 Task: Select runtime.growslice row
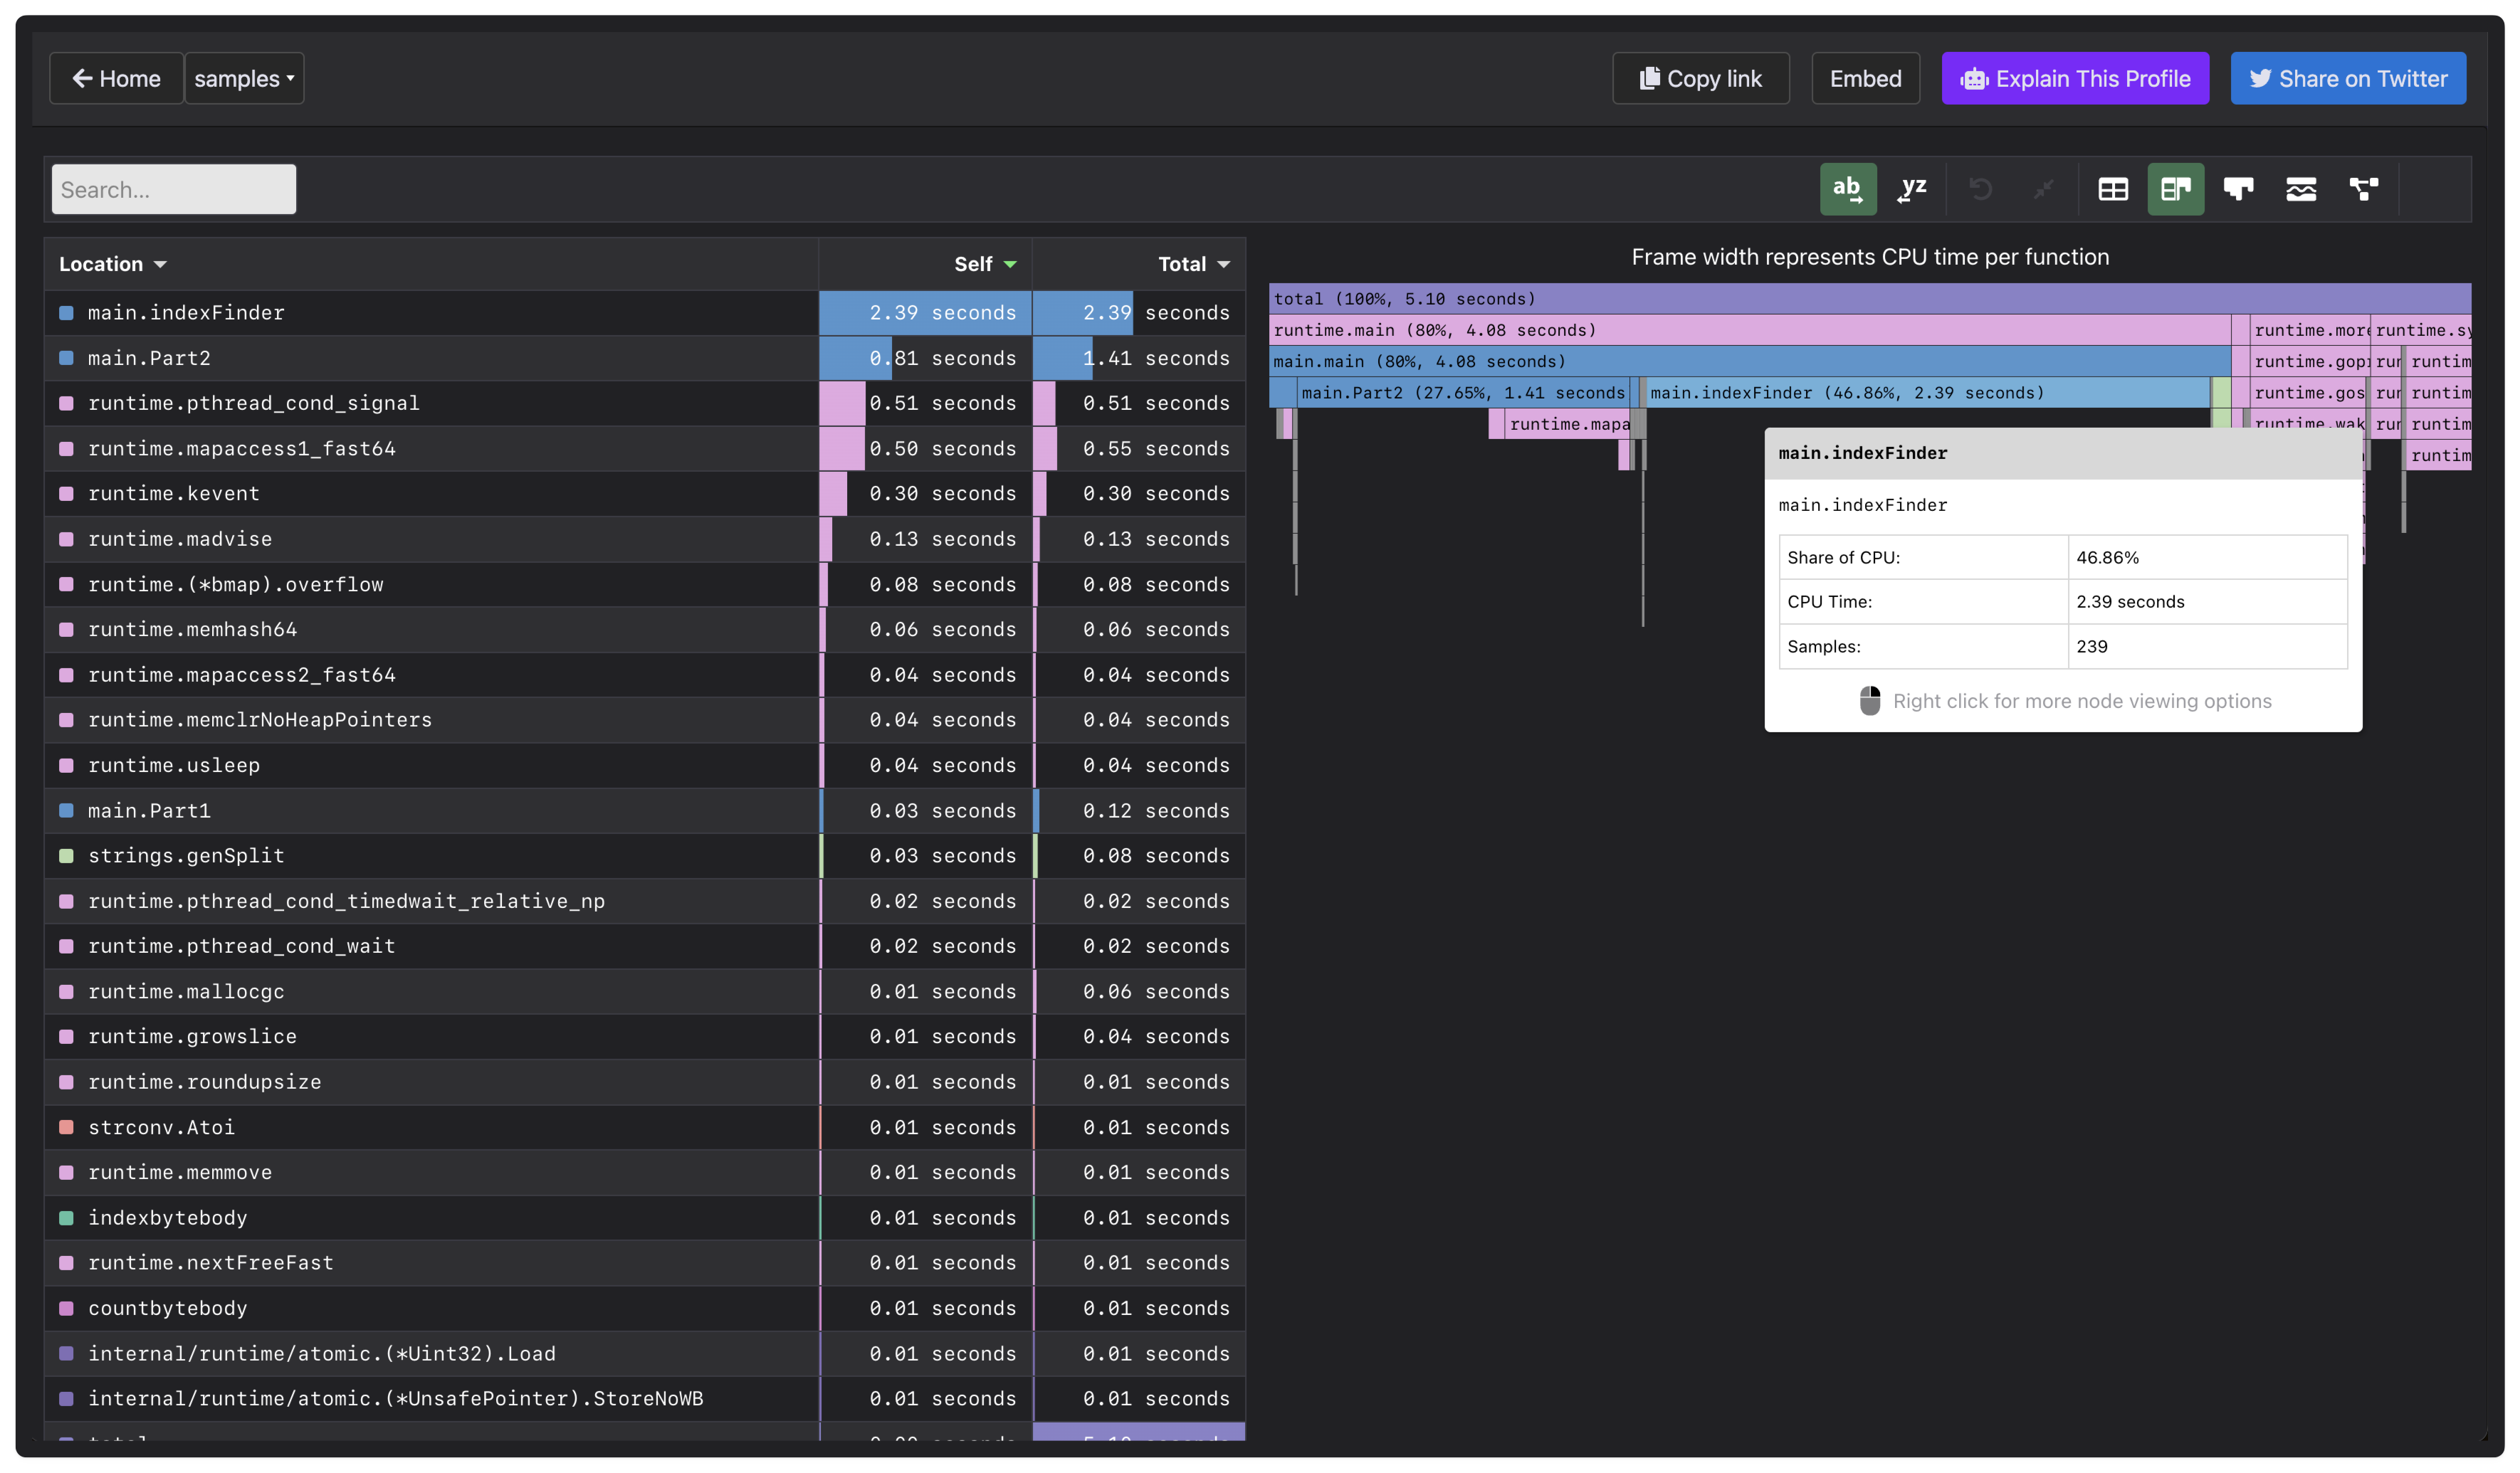tap(645, 1036)
